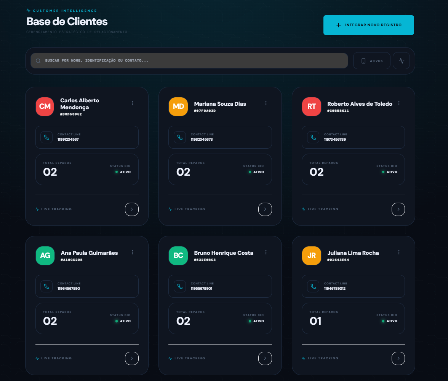Select client ID #01643E64

pyautogui.click(x=338, y=260)
